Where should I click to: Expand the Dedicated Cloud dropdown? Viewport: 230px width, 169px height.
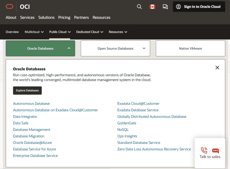[89, 32]
